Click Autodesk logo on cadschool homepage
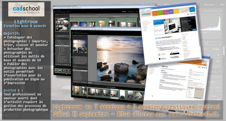Screen dimensions: 226x121 [x=175, y=57]
